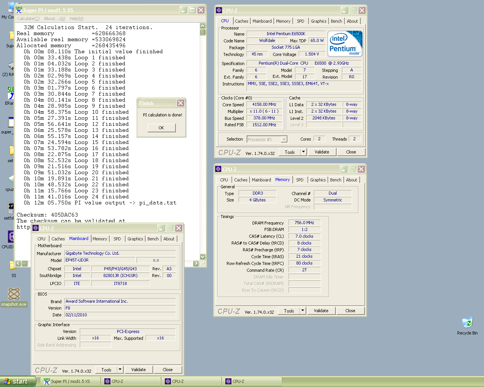Click the Super PI scrollbar up arrow
The image size is (484, 387).
(203, 26)
